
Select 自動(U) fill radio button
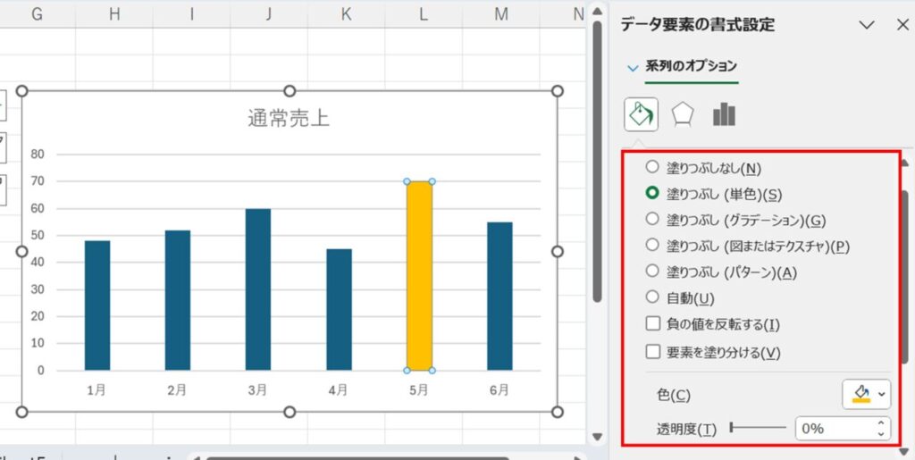click(652, 297)
